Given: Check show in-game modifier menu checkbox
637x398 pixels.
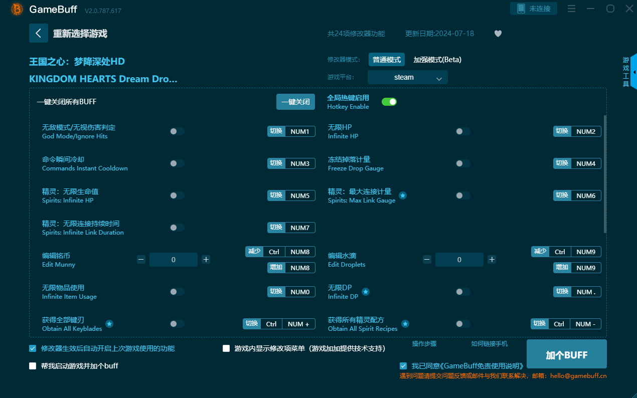Looking at the screenshot, I should pyautogui.click(x=226, y=348).
